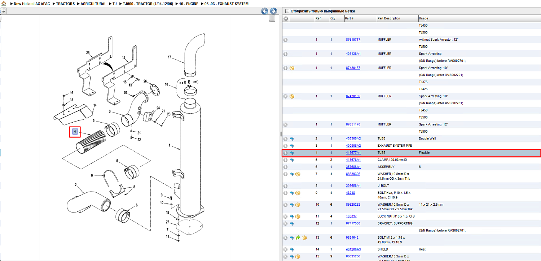The width and height of the screenshot is (541, 261).
Task: Go to the catalog home icon
Action: coord(4,4)
